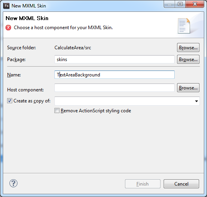
Task: Maximize the New MXML Skin window
Action: [180, 4]
